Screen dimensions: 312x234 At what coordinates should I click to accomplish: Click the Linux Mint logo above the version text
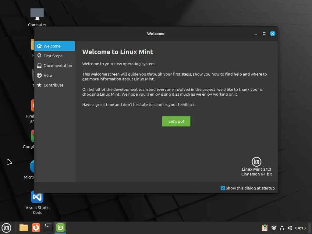(x=257, y=161)
